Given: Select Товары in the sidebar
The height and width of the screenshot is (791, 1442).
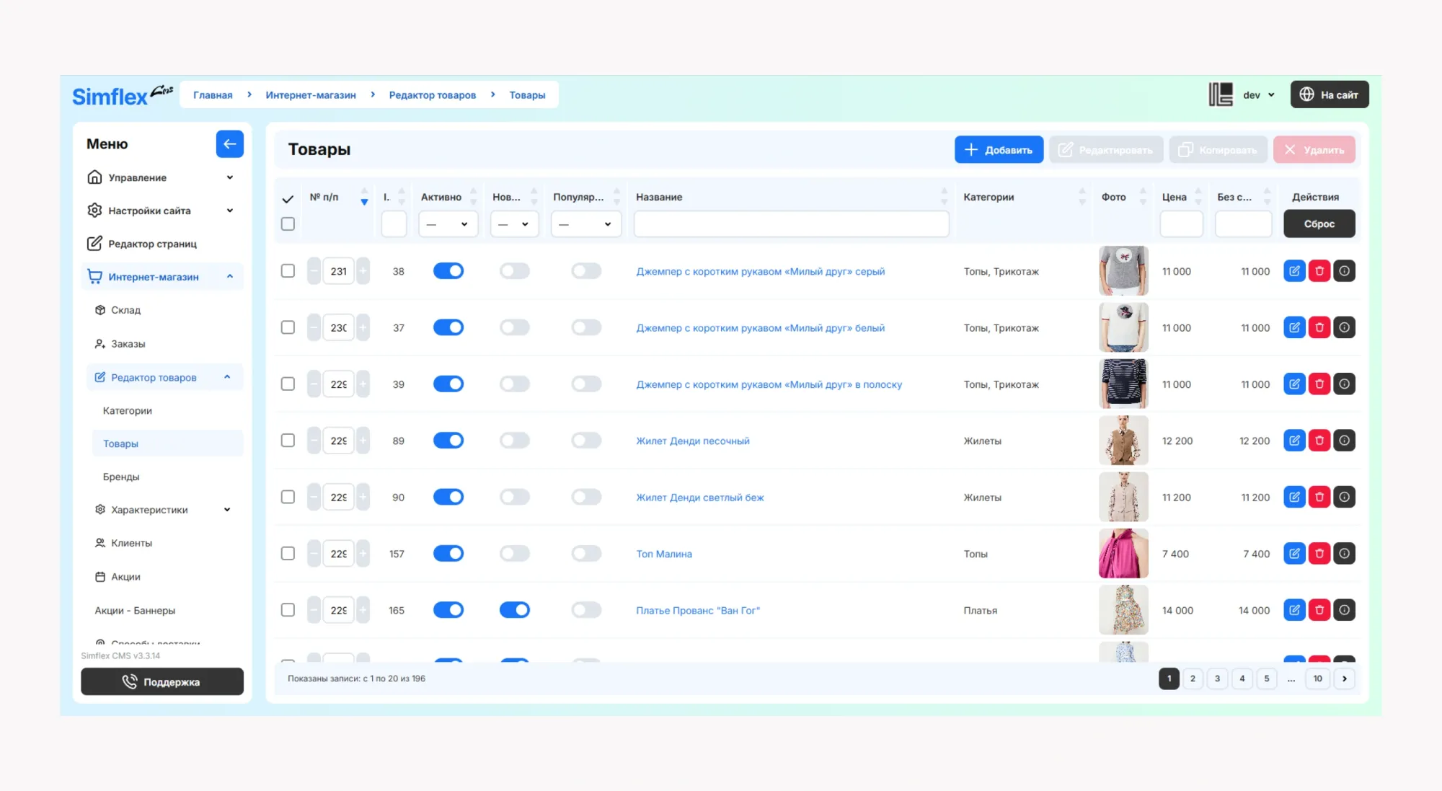Looking at the screenshot, I should [167, 443].
